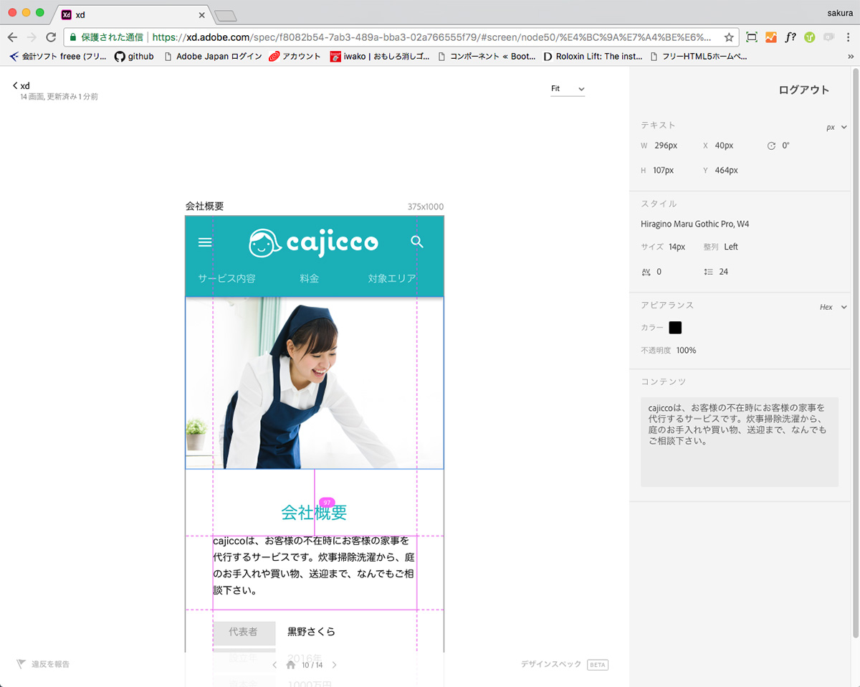Click the cajicco logo in the artboard
Viewport: 860px width, 687px height.
(x=313, y=242)
